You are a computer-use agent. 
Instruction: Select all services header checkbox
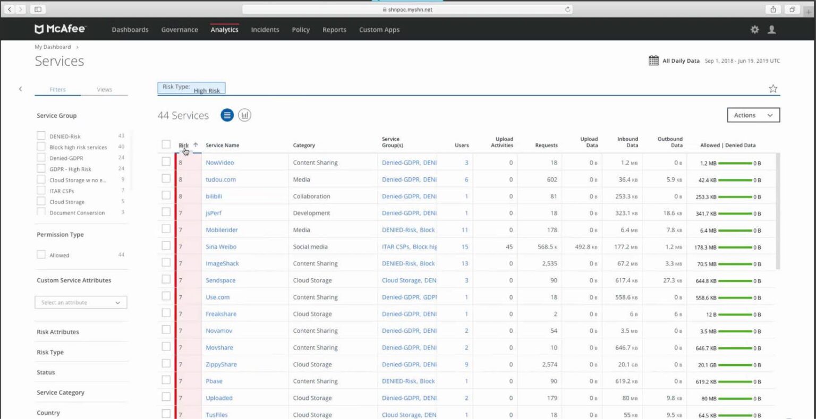[x=166, y=144]
